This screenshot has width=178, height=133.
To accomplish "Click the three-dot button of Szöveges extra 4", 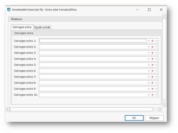I will pos(156,59).
